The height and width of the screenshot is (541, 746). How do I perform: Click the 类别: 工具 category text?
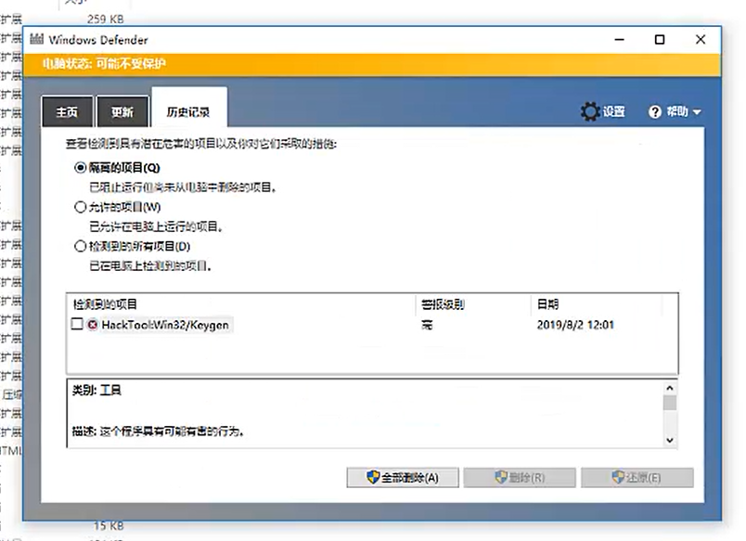[96, 390]
